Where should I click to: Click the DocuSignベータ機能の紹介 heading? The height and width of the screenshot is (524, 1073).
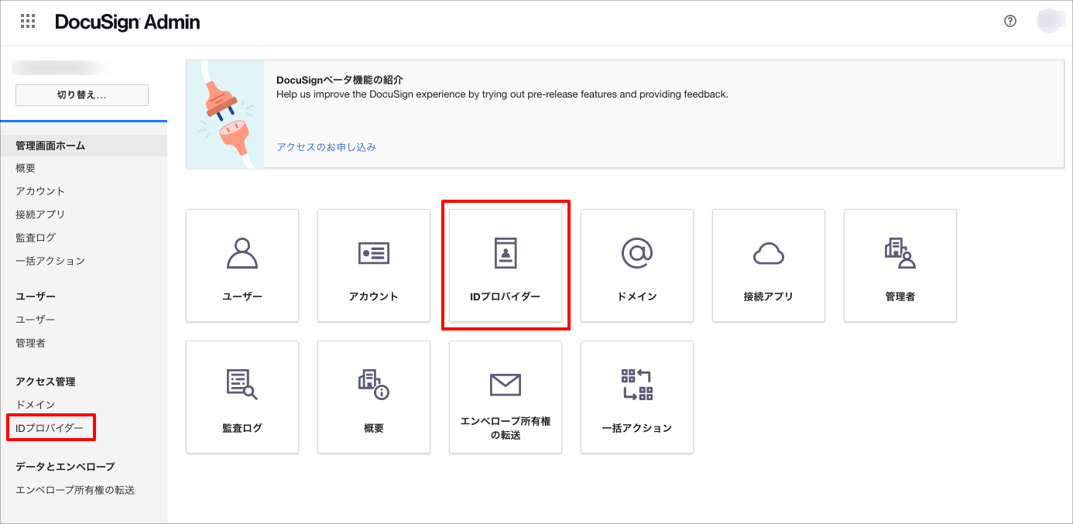click(x=340, y=80)
